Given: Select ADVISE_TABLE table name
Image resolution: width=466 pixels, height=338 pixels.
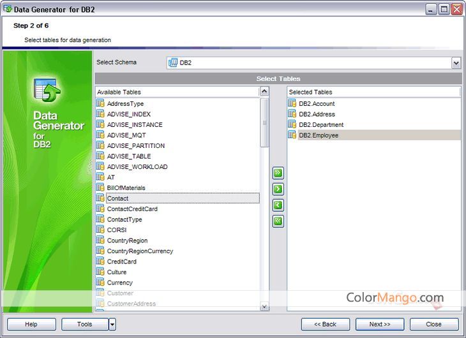Looking at the screenshot, I should [129, 156].
